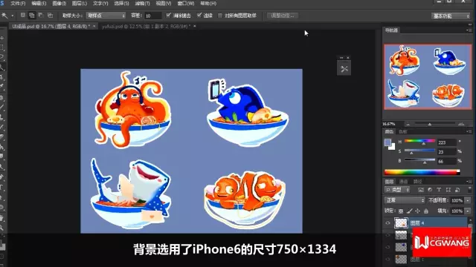
Task: Open the 取样大小 sample size dropdown
Action: tap(106, 16)
